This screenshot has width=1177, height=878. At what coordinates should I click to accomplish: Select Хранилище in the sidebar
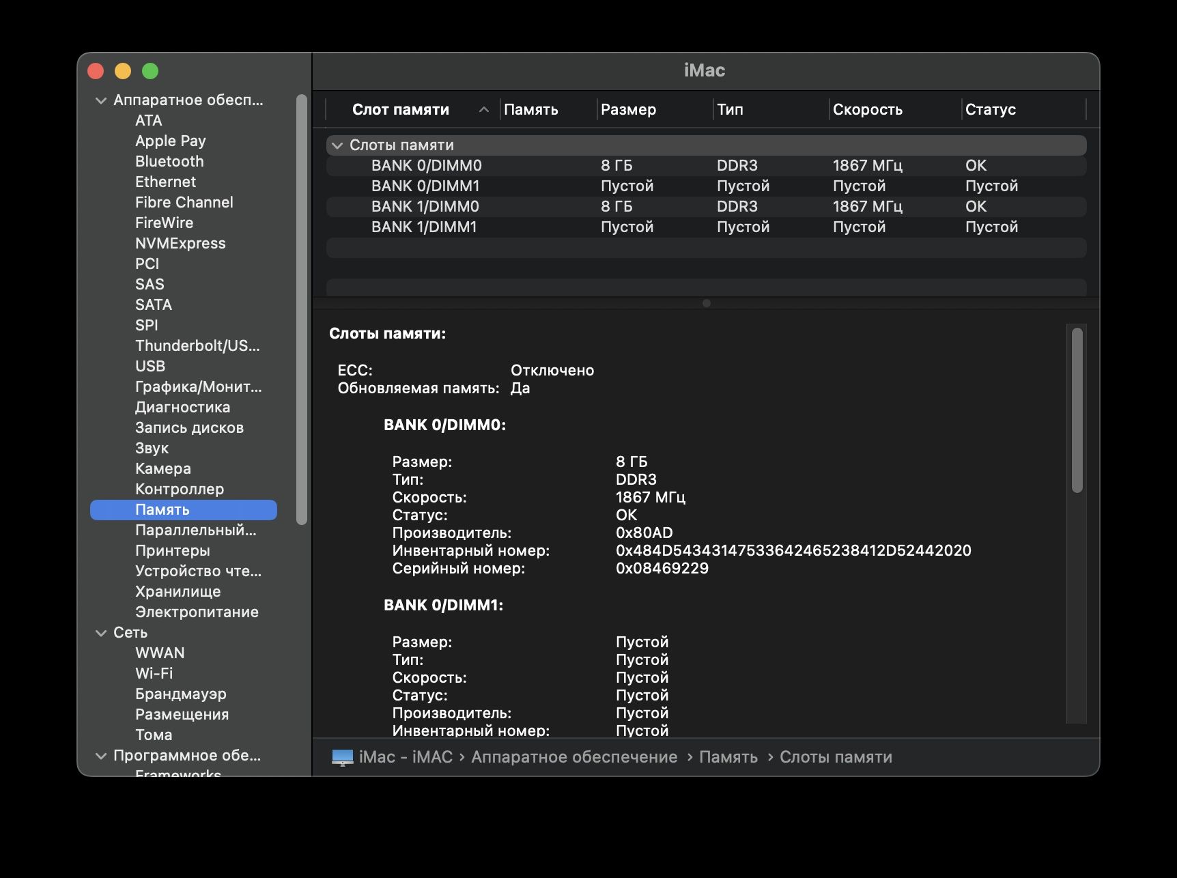click(x=178, y=592)
